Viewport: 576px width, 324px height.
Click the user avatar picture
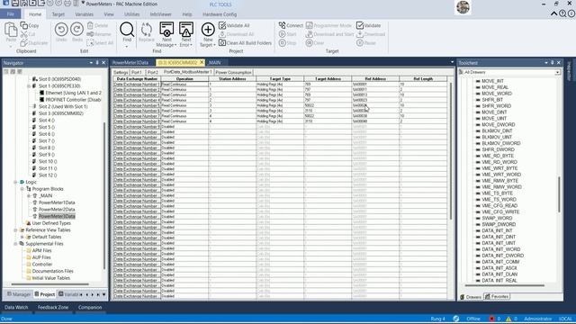463,7
